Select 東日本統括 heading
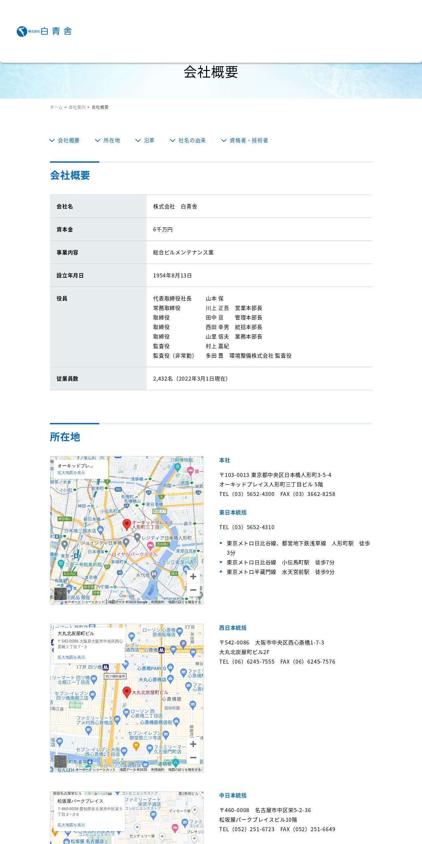 (x=233, y=512)
